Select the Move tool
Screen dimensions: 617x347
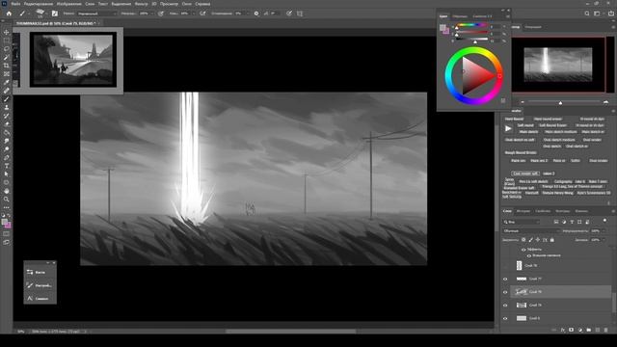pyautogui.click(x=7, y=32)
